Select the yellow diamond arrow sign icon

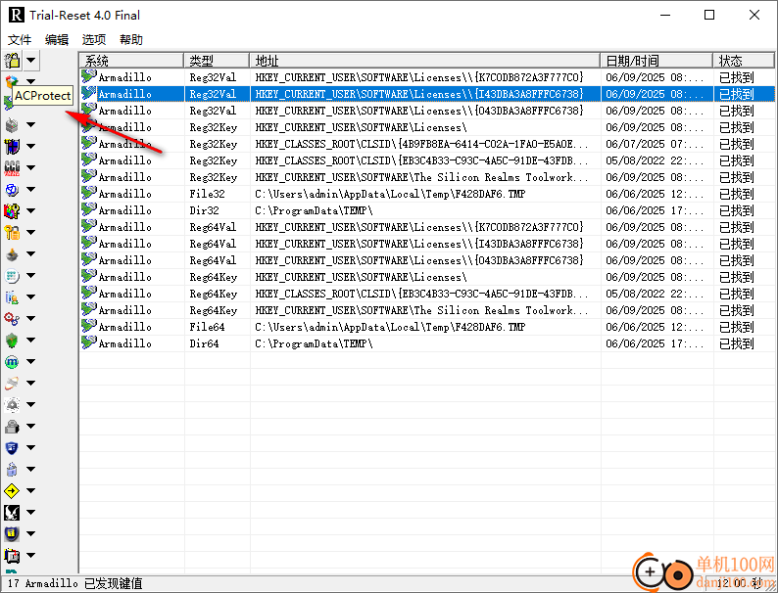click(12, 491)
